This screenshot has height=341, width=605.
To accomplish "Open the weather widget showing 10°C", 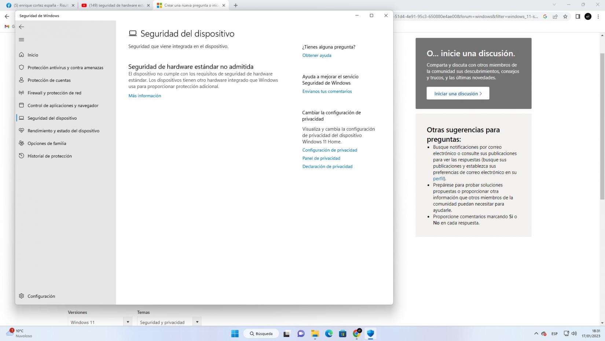I will click(19, 333).
